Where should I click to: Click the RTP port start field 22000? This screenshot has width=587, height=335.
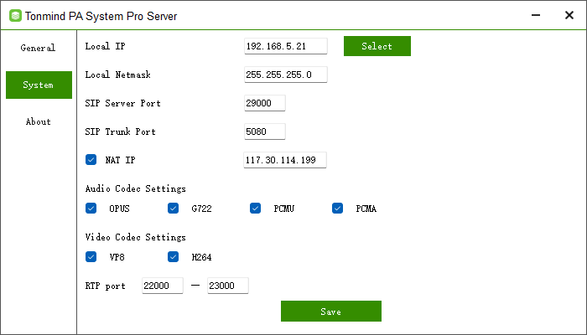coord(163,286)
